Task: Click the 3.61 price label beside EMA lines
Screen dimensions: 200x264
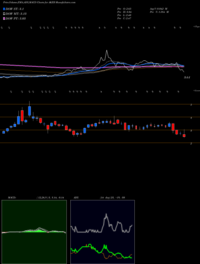Action: [x=187, y=78]
